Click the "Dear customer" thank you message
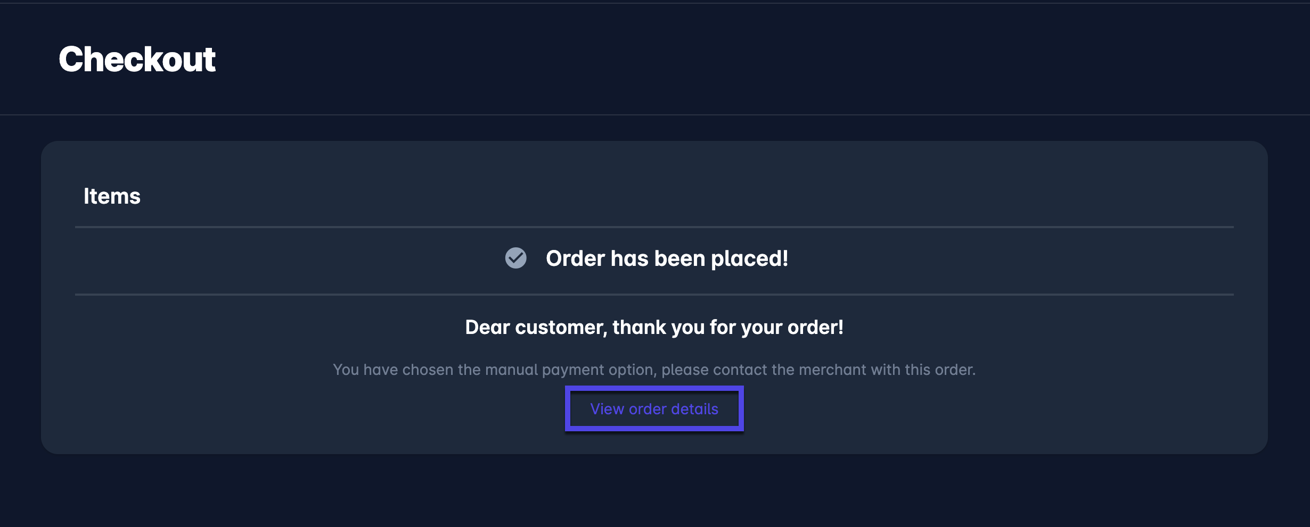 click(x=654, y=328)
